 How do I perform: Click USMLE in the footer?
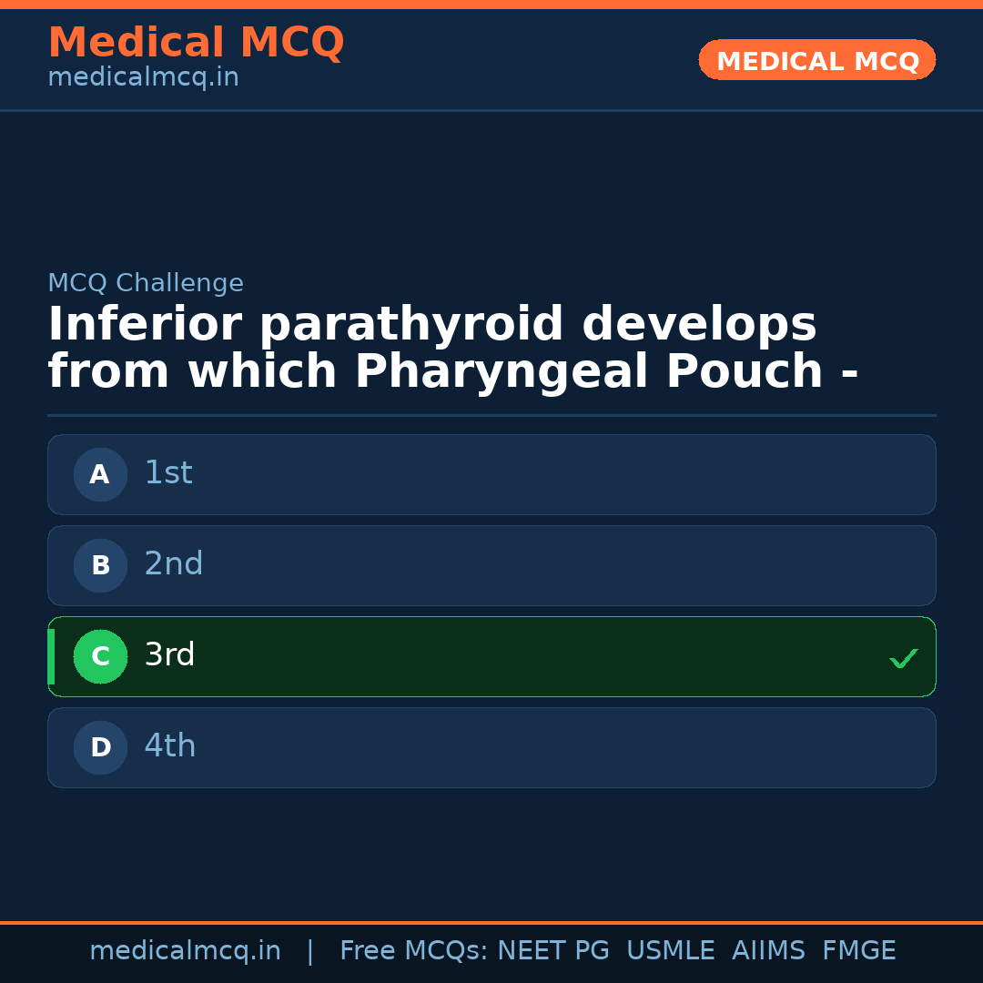coord(670,951)
